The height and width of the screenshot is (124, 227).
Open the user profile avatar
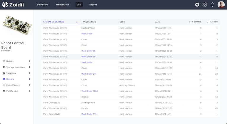[x=221, y=5]
